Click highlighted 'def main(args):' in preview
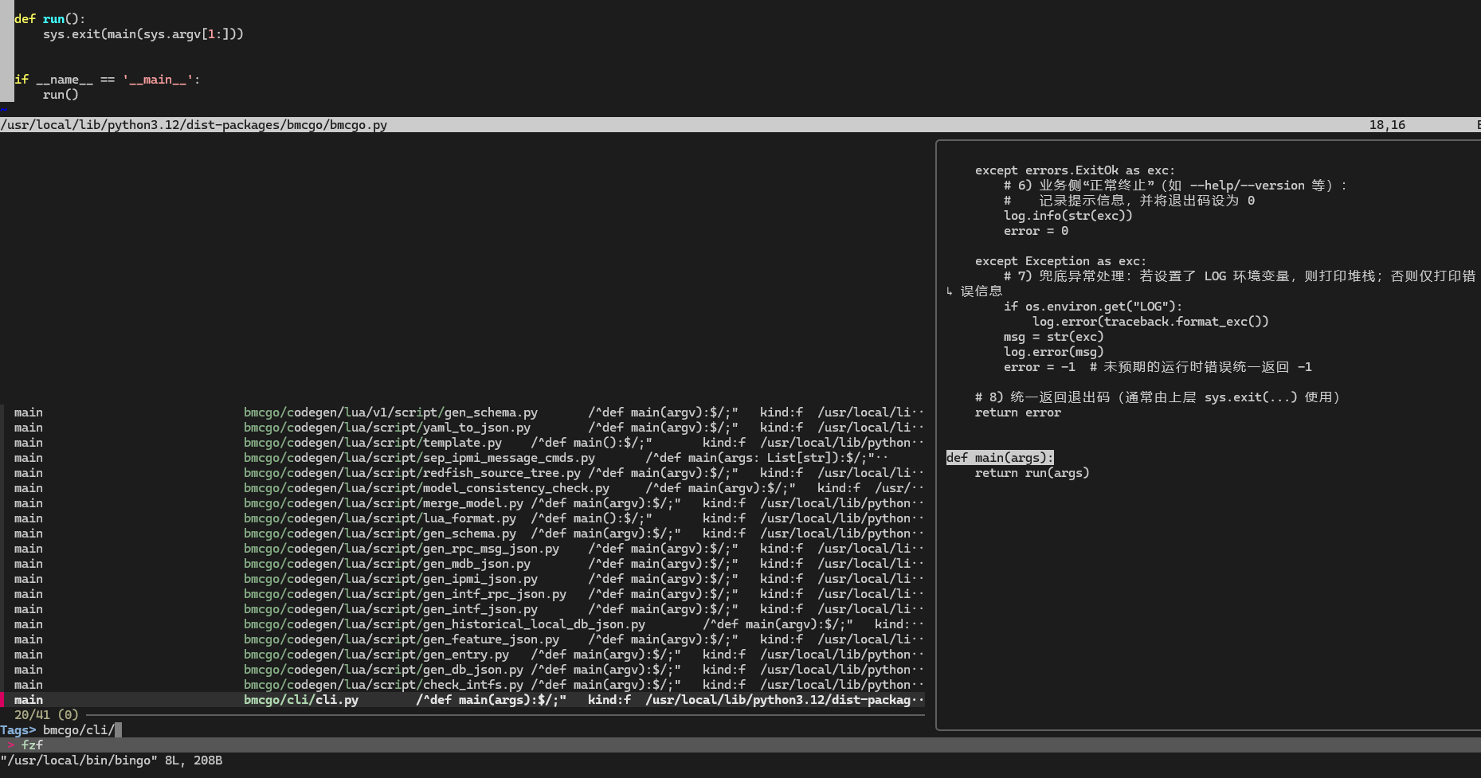Viewport: 1481px width, 778px height. click(x=999, y=458)
